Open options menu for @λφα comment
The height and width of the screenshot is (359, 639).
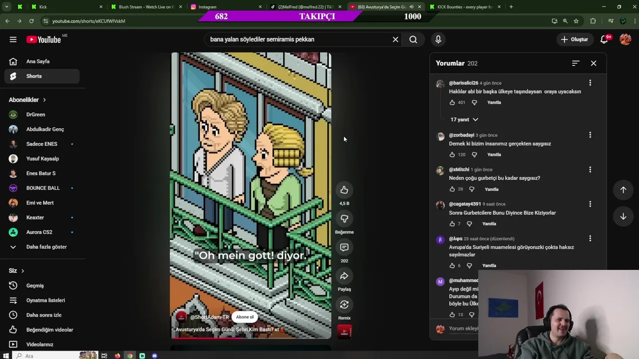coord(590,238)
